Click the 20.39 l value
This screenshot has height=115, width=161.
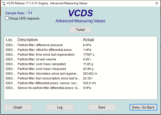(x=88, y=78)
